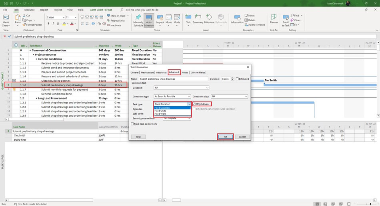Click OK in Task Information
The image size is (380, 206).
tap(225, 137)
